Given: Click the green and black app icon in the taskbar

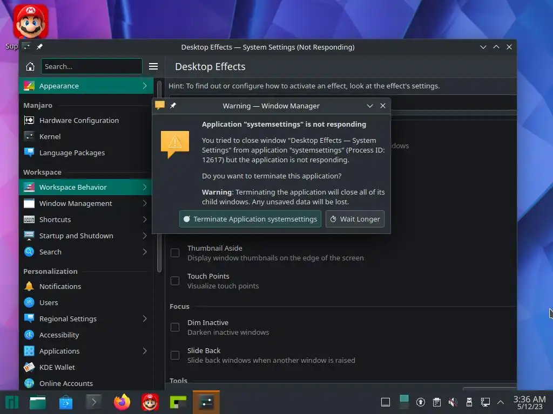Looking at the screenshot, I should pos(178,402).
